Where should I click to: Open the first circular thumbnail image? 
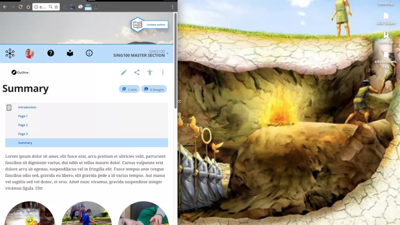click(x=30, y=213)
